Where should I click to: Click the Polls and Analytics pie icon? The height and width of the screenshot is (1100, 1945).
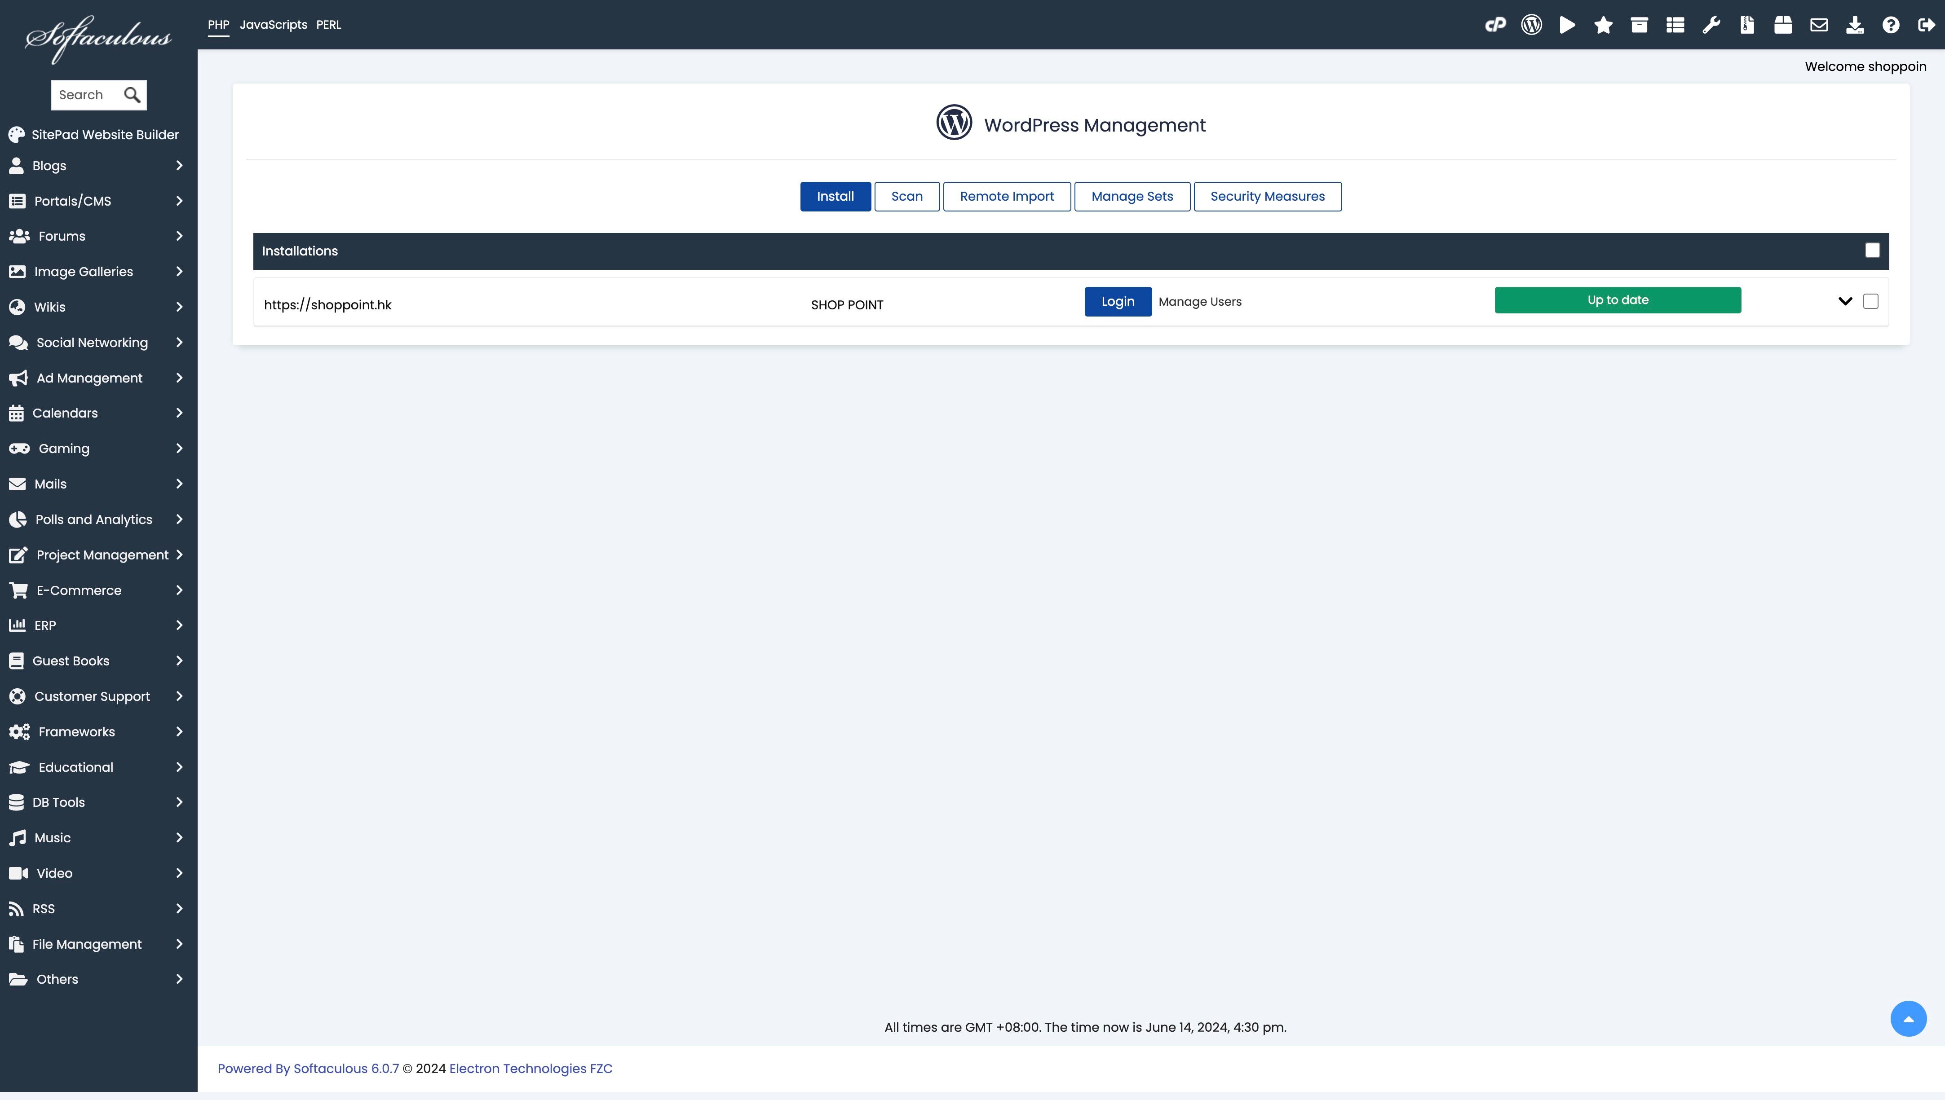tap(18, 520)
